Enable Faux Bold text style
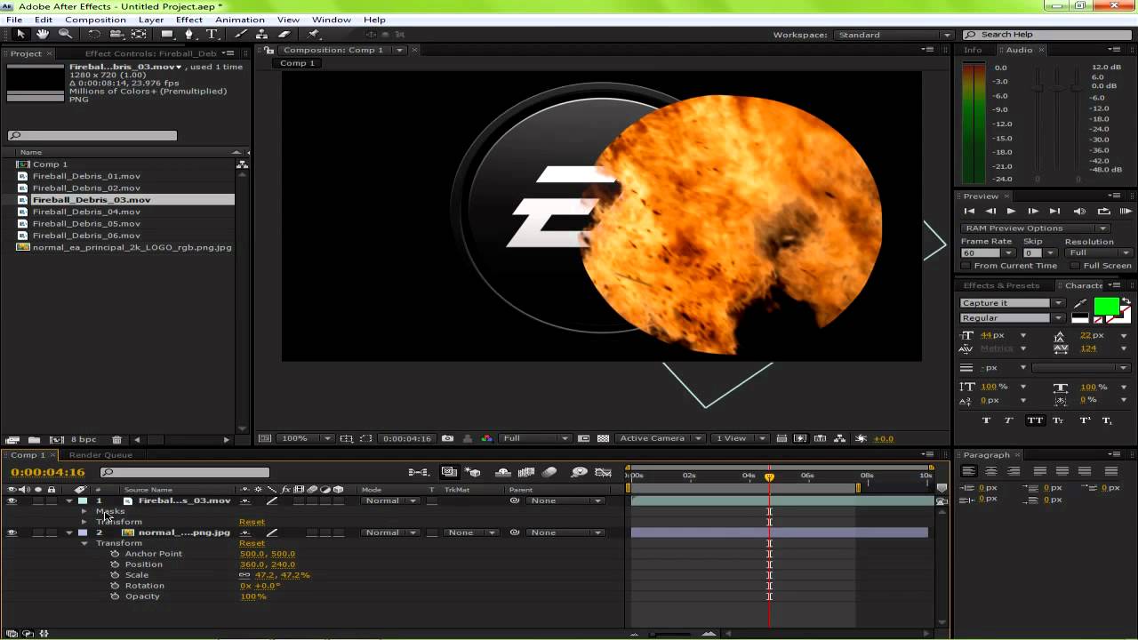Viewport: 1138px width, 640px height. click(986, 420)
